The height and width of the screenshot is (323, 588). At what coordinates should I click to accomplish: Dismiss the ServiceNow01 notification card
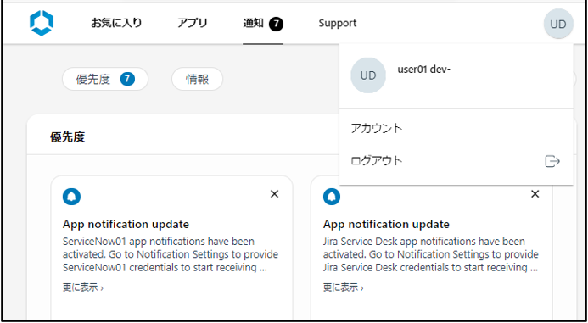275,194
